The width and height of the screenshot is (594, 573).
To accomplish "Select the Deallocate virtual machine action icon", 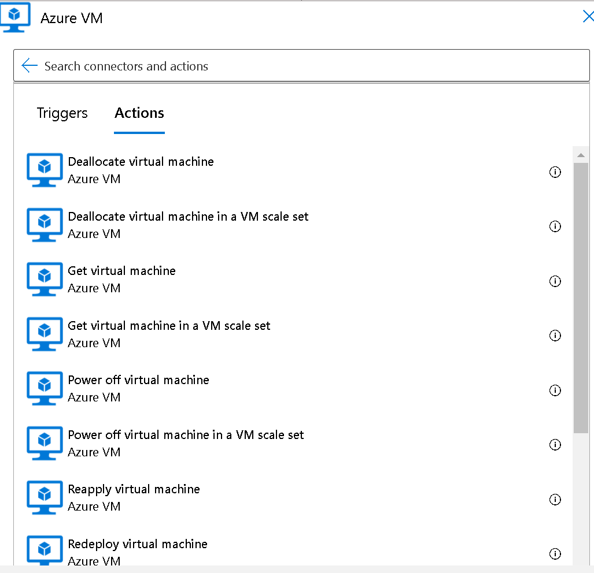I will [45, 170].
